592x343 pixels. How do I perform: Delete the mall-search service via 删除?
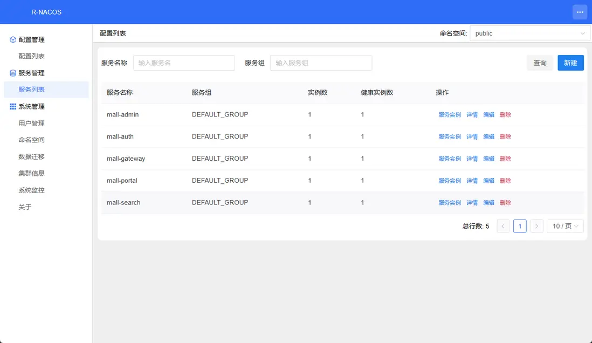pyautogui.click(x=505, y=203)
